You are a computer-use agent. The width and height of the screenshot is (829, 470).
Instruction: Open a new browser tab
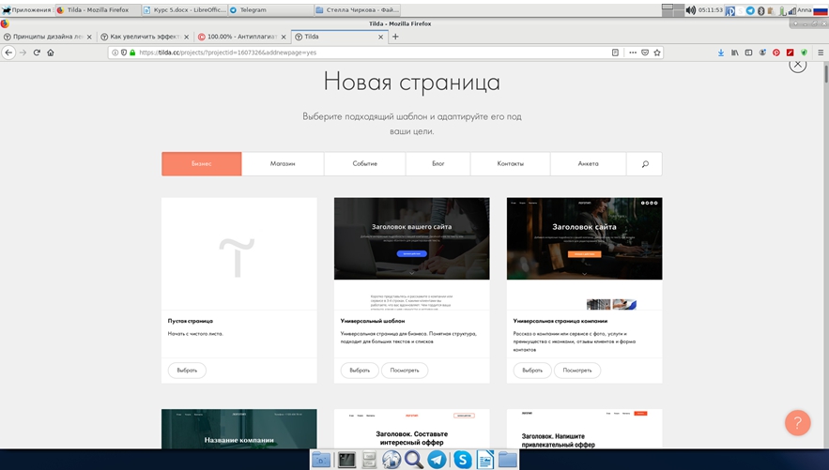395,37
